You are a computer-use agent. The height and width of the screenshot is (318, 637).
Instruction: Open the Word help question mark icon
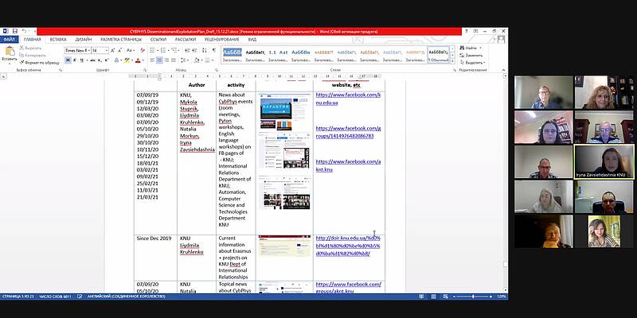click(466, 31)
